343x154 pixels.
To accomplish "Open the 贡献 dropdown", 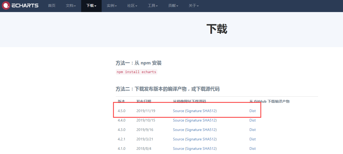I will pyautogui.click(x=173, y=6).
